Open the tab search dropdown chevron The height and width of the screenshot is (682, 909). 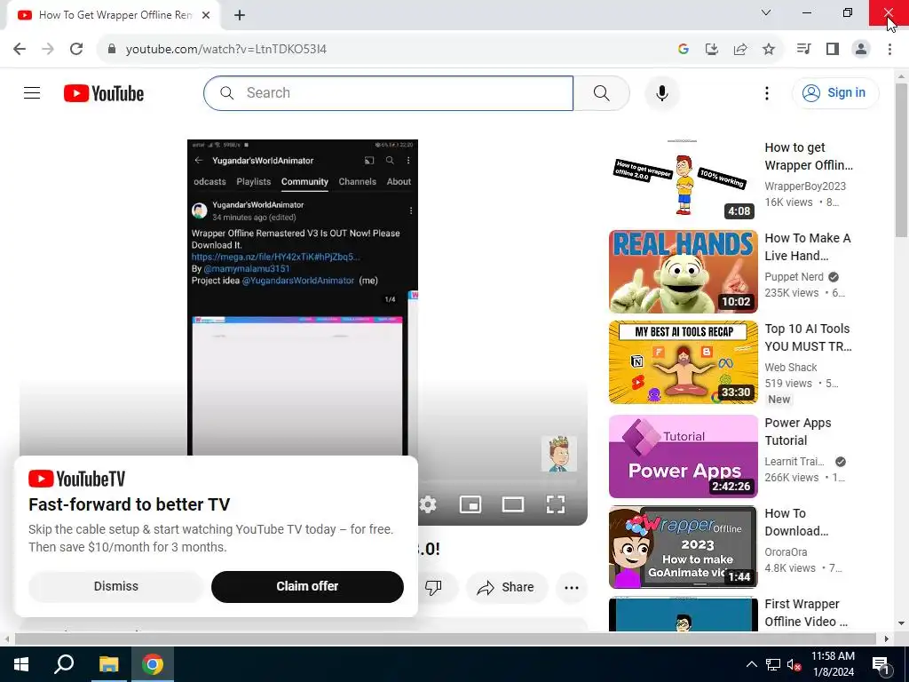[x=766, y=12]
